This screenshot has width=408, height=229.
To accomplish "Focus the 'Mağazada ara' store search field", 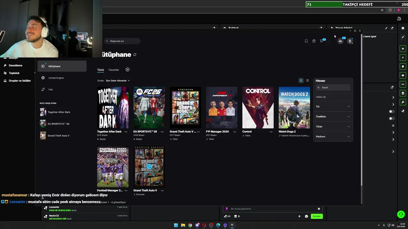I will [x=122, y=41].
